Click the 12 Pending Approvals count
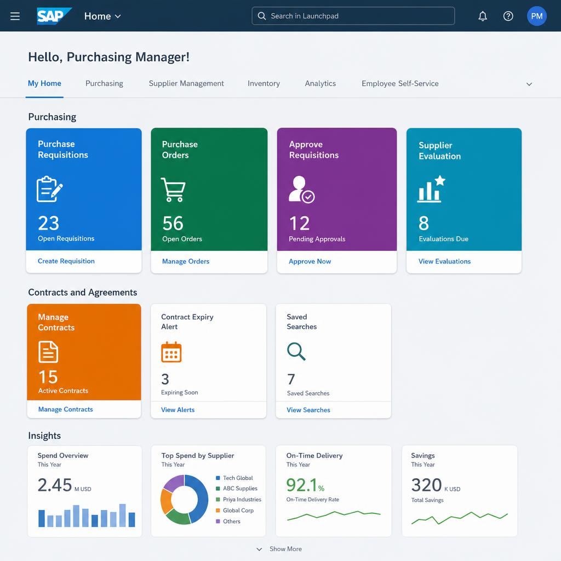 (x=299, y=224)
